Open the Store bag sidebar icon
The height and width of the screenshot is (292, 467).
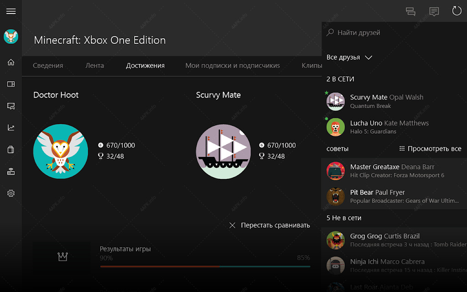pyautogui.click(x=11, y=149)
